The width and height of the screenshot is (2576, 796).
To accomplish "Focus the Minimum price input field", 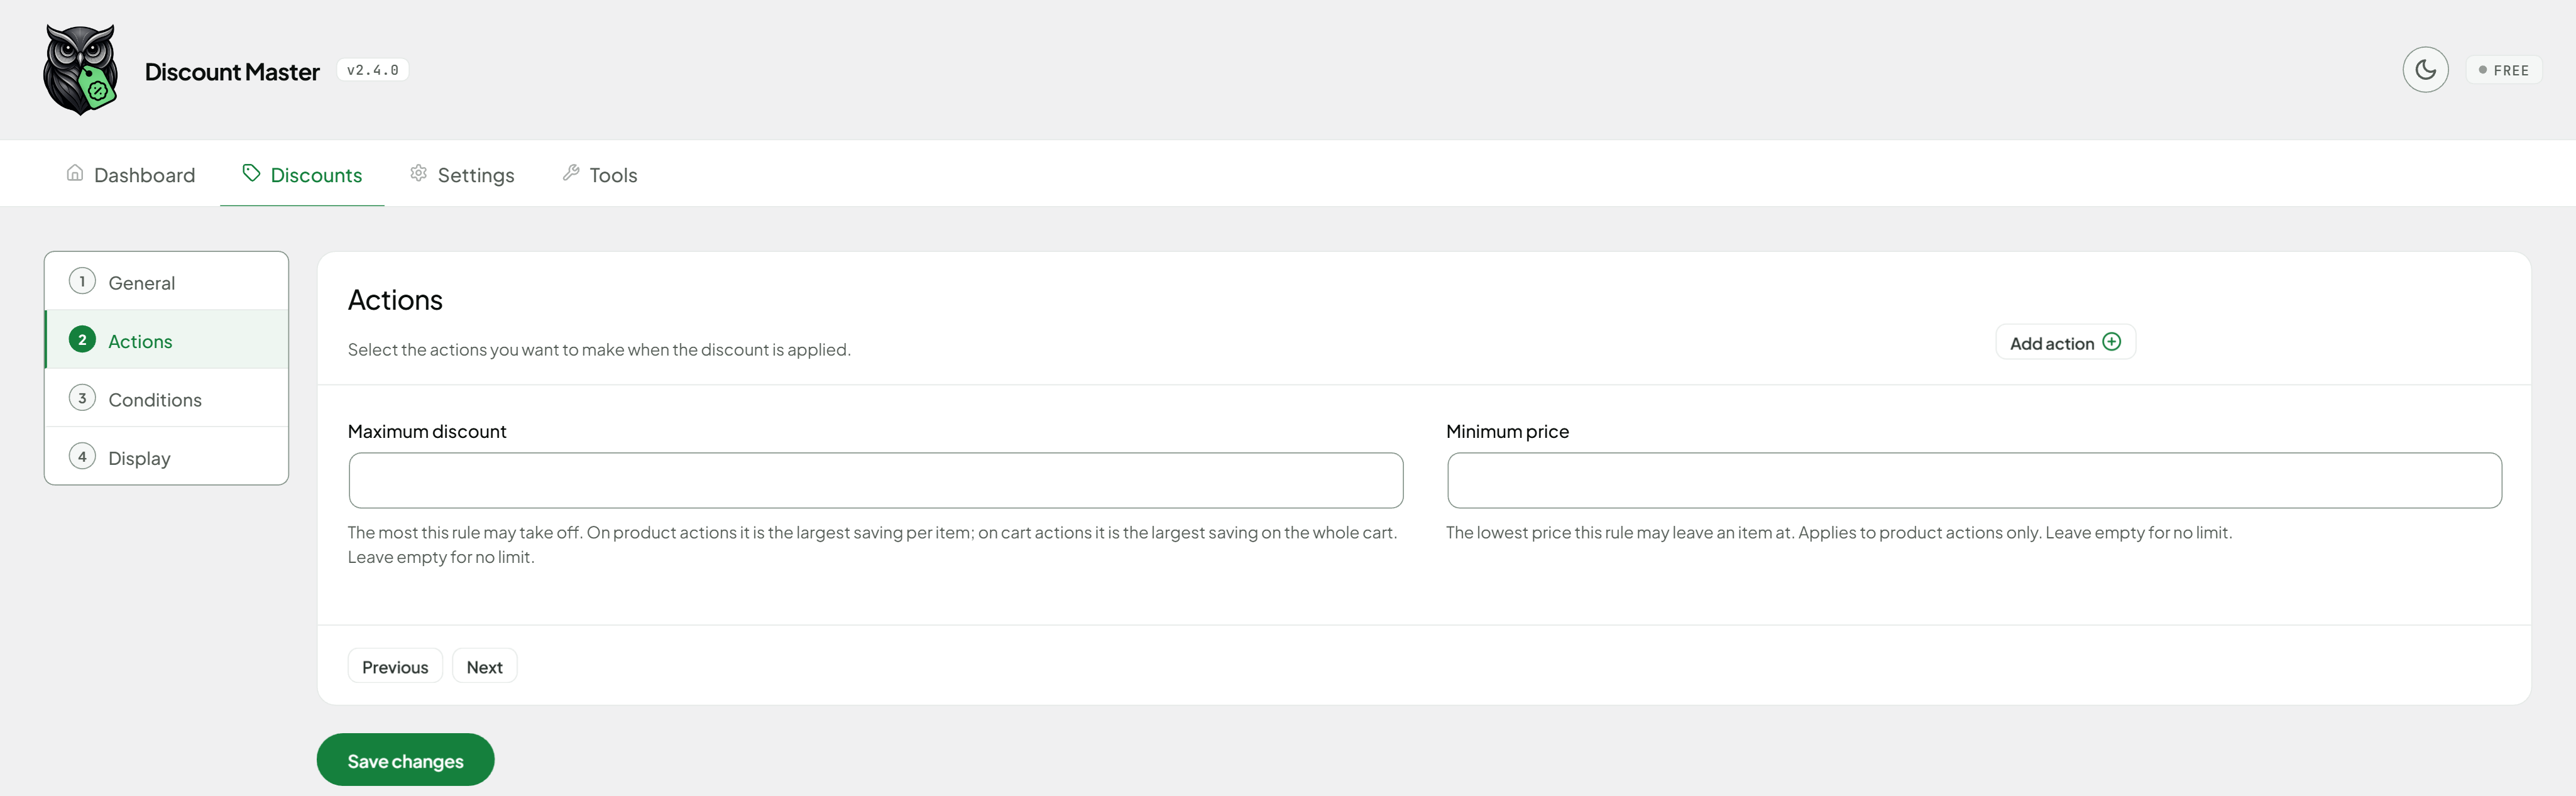I will pyautogui.click(x=1974, y=480).
